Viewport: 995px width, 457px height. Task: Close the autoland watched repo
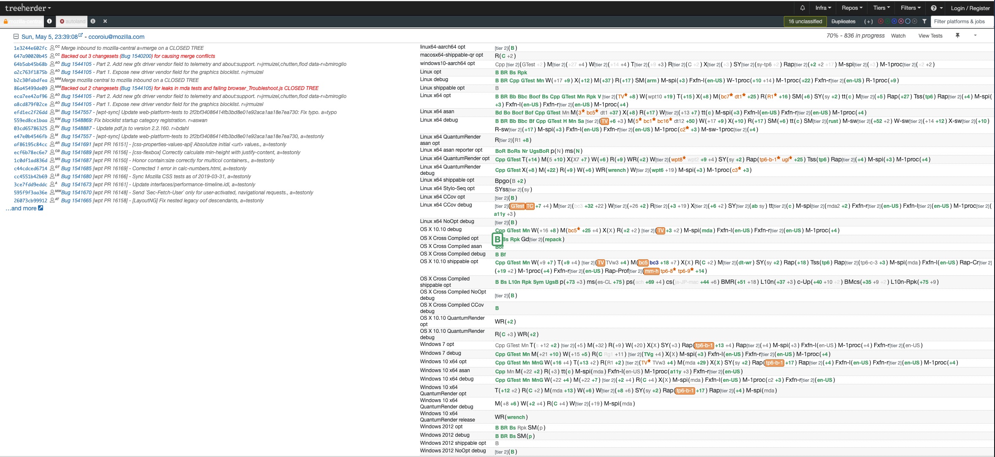coord(105,22)
